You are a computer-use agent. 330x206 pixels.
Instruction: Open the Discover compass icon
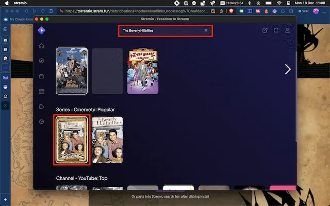pos(41,61)
